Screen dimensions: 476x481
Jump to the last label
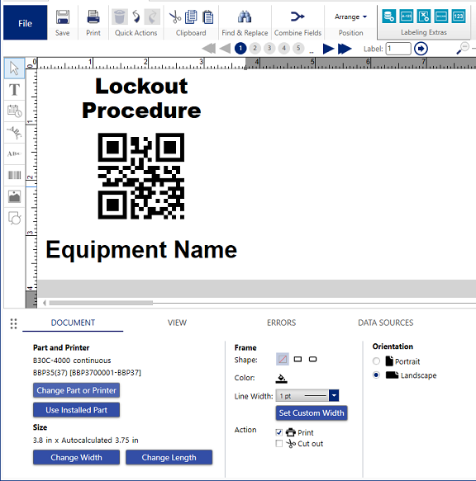point(345,49)
